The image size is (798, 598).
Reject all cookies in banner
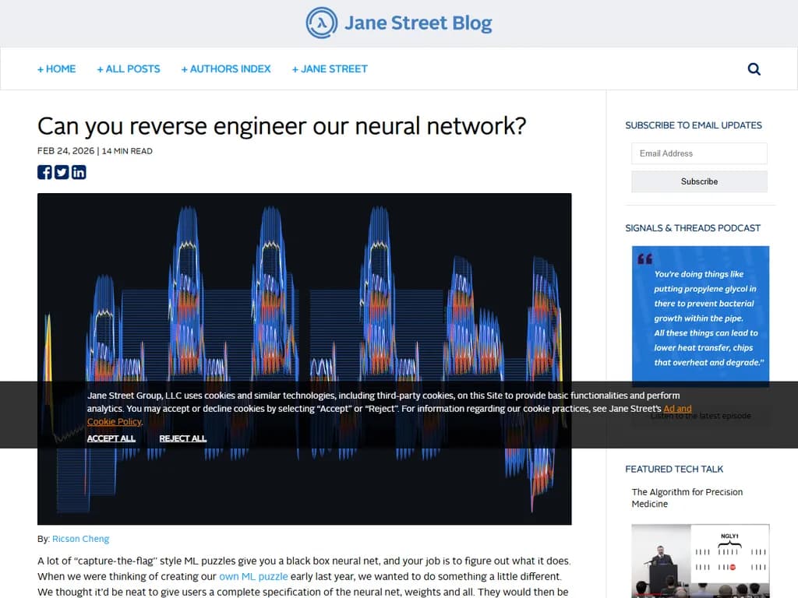click(183, 438)
